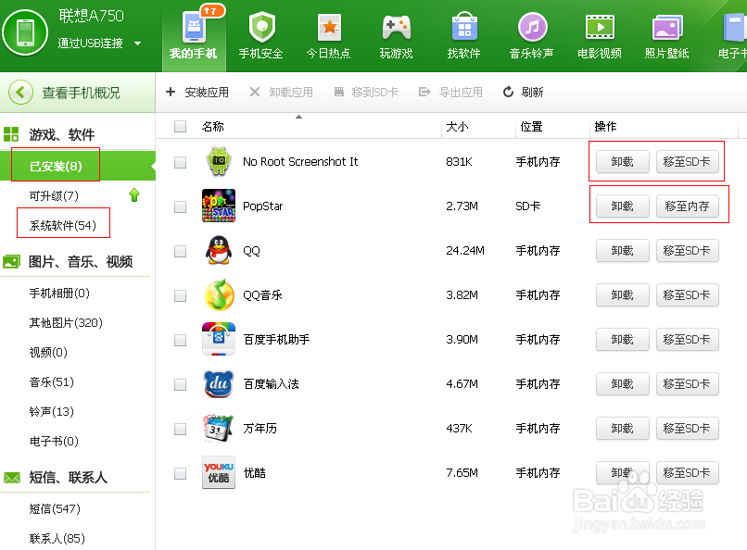The image size is (747, 550).
Task: Click 移至SD卡 for No Root Screenshot It
Action: tap(687, 162)
